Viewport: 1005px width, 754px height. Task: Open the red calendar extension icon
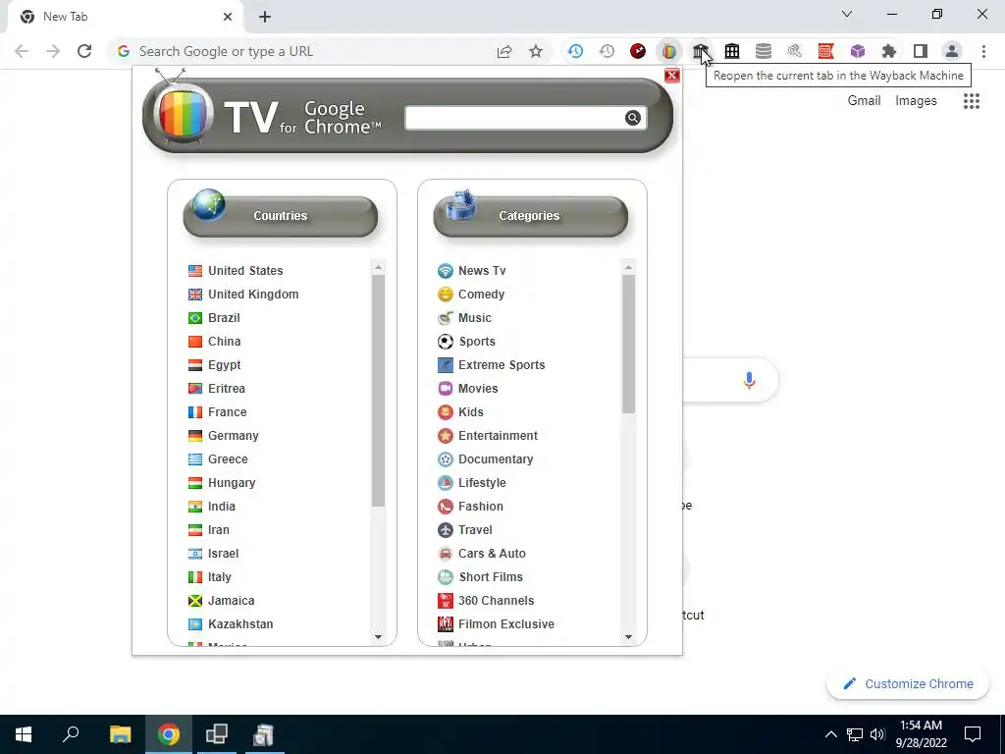825,51
